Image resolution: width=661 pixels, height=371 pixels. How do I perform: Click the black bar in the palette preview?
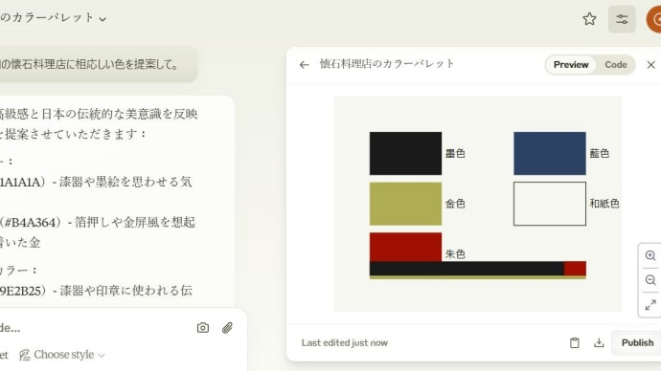click(x=467, y=269)
